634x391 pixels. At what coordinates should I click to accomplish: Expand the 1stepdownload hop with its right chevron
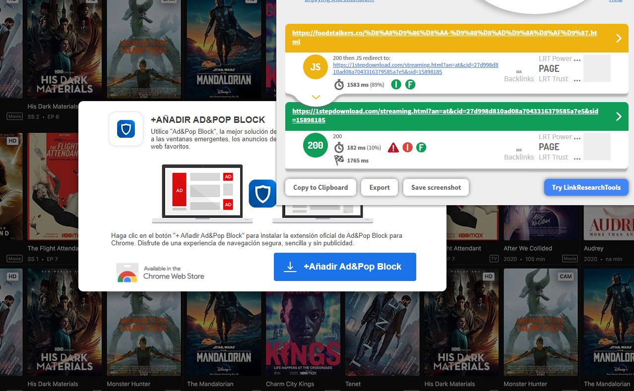[x=619, y=116]
